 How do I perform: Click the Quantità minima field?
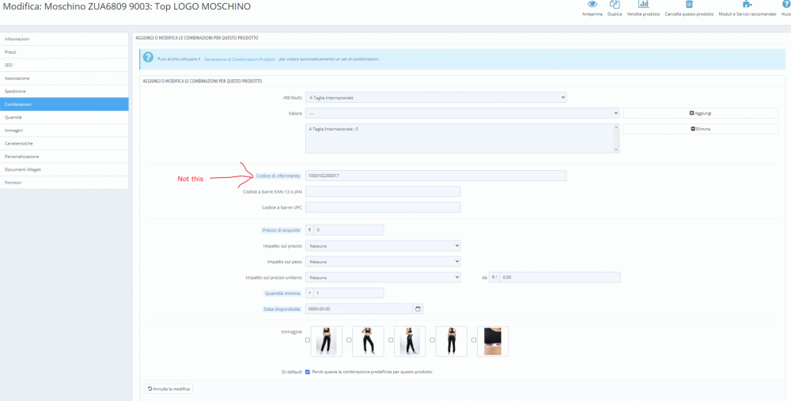click(x=349, y=293)
